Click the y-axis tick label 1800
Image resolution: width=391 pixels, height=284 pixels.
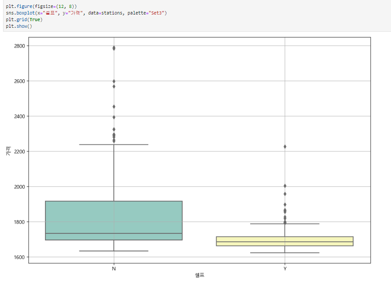point(19,222)
